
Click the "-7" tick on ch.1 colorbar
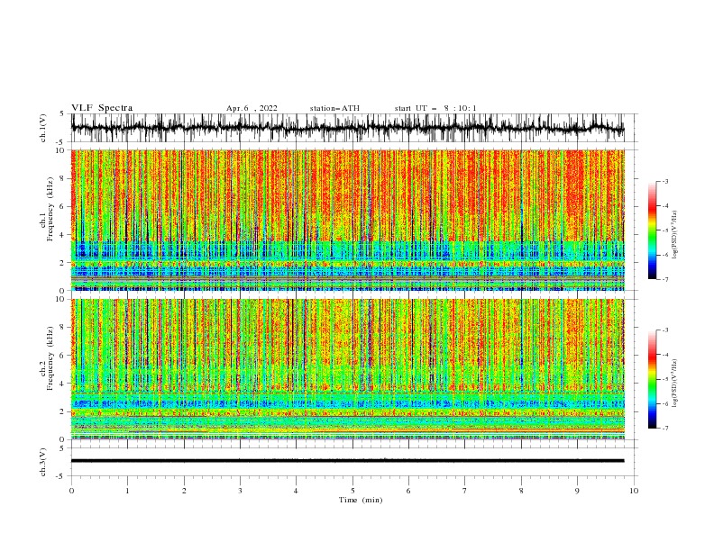(664, 279)
